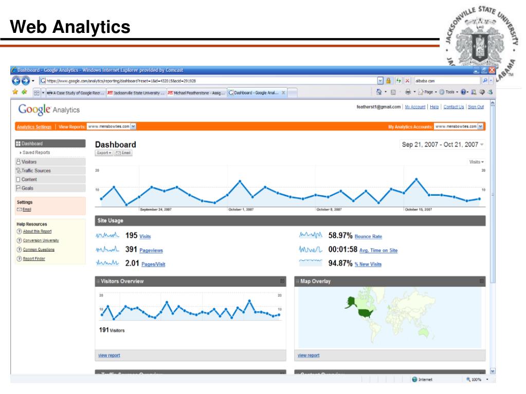Open Visitors section in sidebar
The width and height of the screenshot is (526, 394).
click(x=50, y=161)
